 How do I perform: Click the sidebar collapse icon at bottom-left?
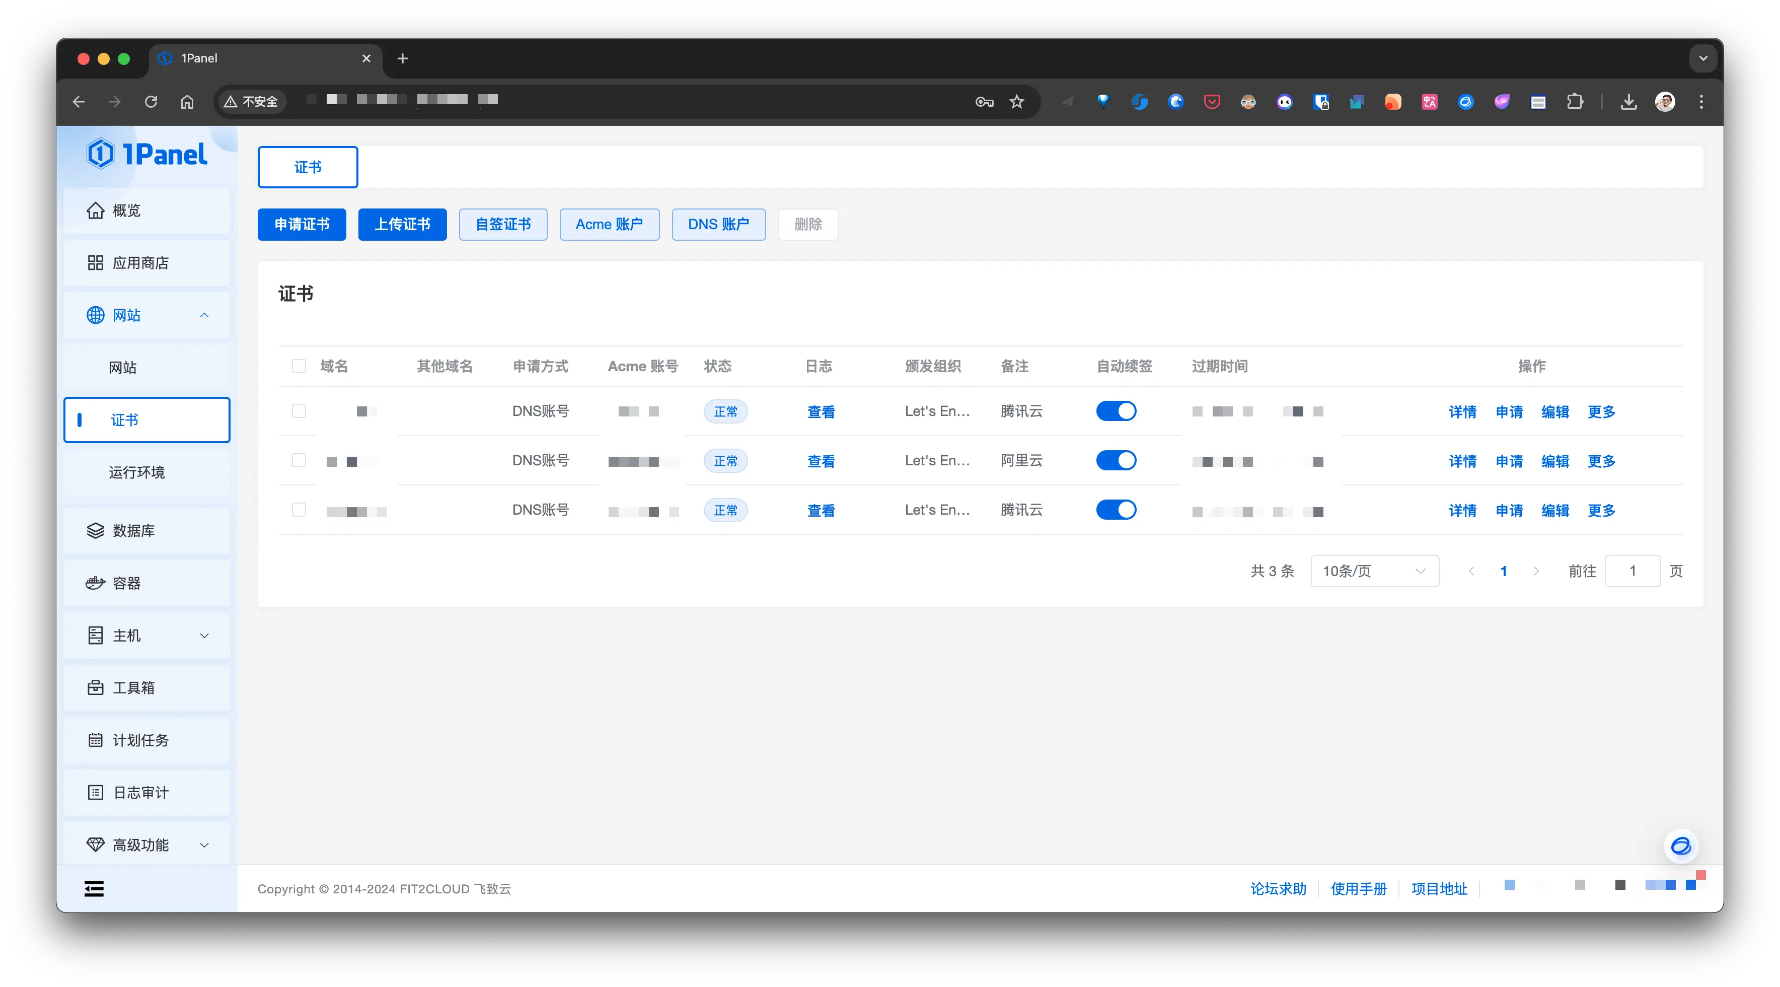(x=94, y=889)
